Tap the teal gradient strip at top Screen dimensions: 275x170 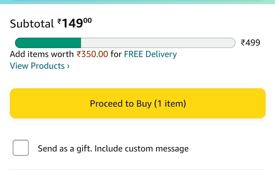coord(137,2)
